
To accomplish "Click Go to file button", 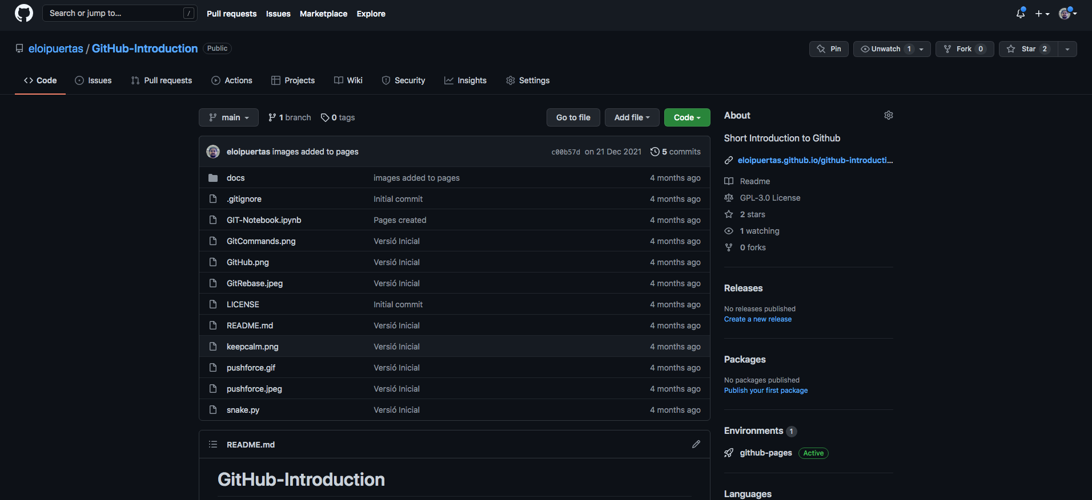I will click(x=573, y=117).
